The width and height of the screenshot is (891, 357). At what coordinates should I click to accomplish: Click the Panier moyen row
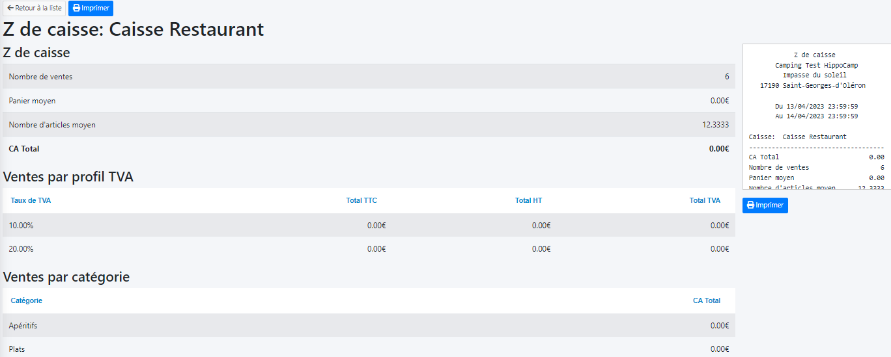[x=369, y=101]
